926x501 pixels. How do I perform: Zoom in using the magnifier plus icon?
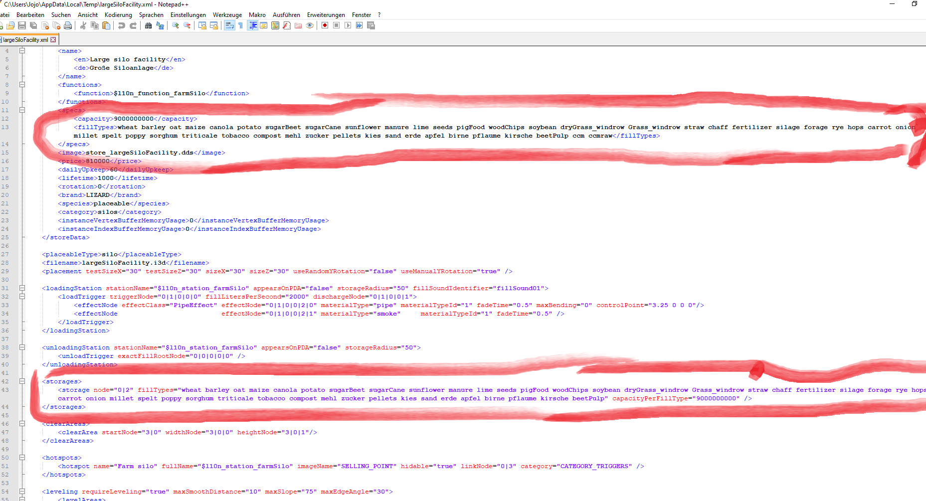[x=175, y=25]
